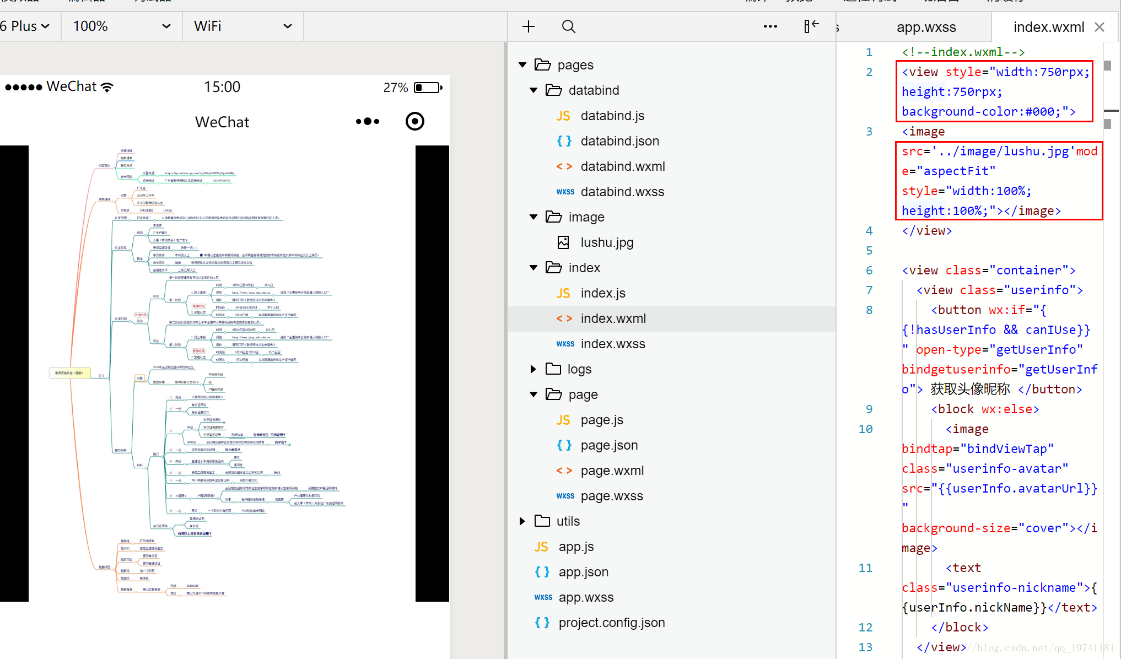Tap the simulator capsule menu dots
1121x659 pixels.
[368, 121]
